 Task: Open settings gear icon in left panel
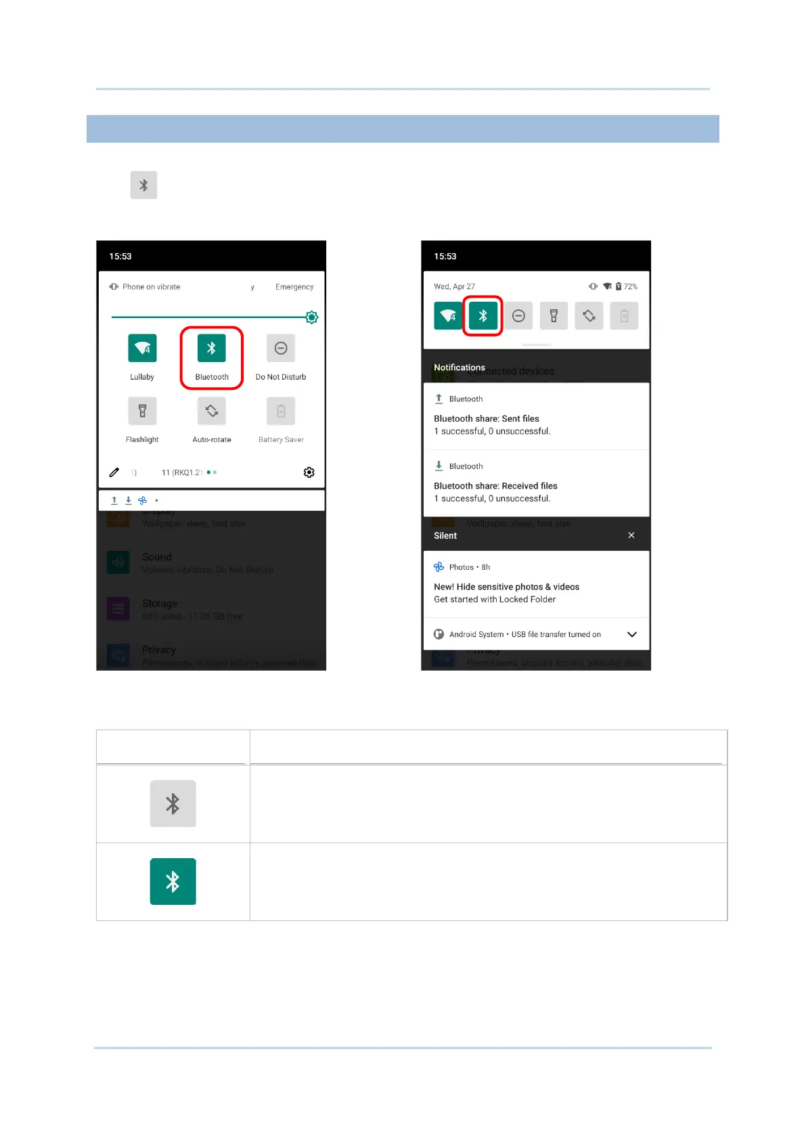[x=309, y=472]
